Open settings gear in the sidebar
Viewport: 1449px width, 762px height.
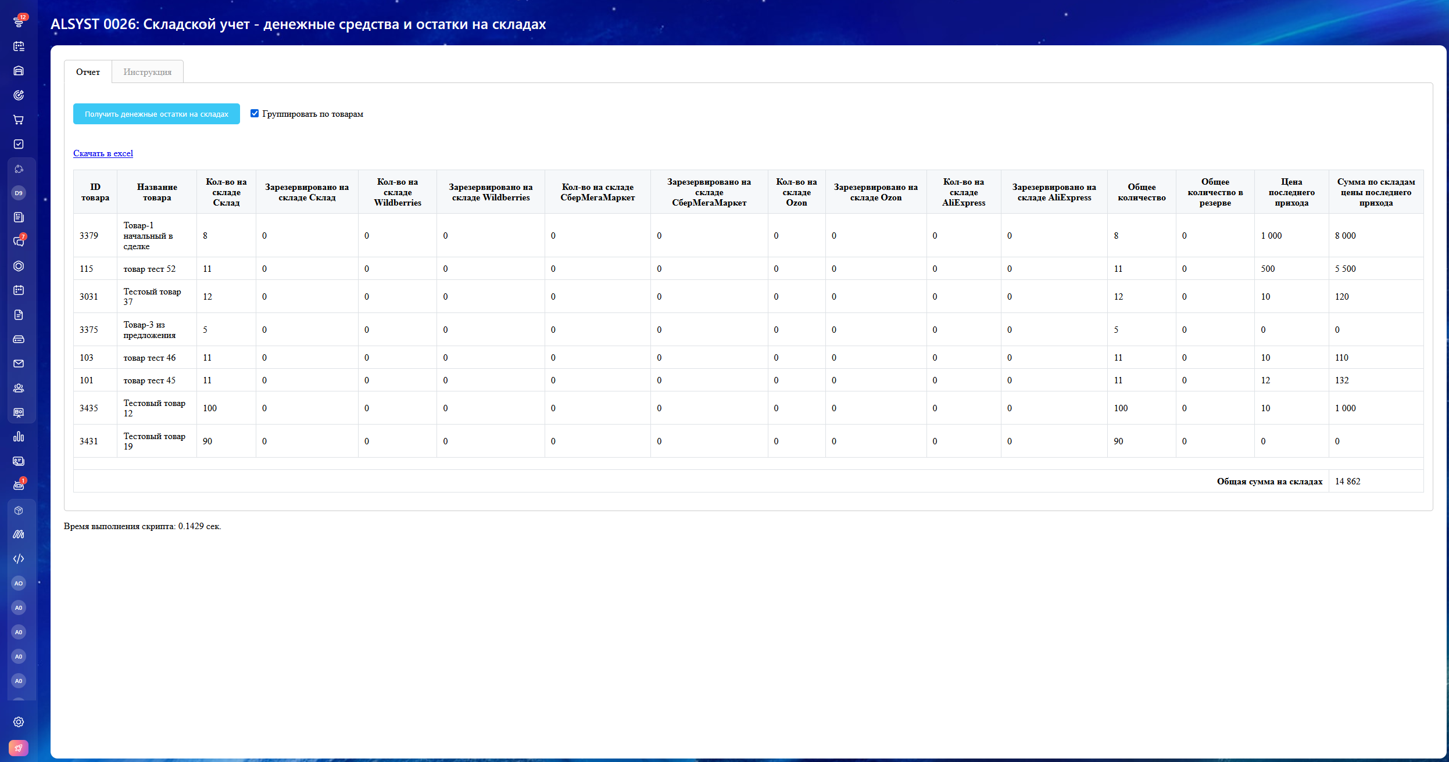[19, 722]
